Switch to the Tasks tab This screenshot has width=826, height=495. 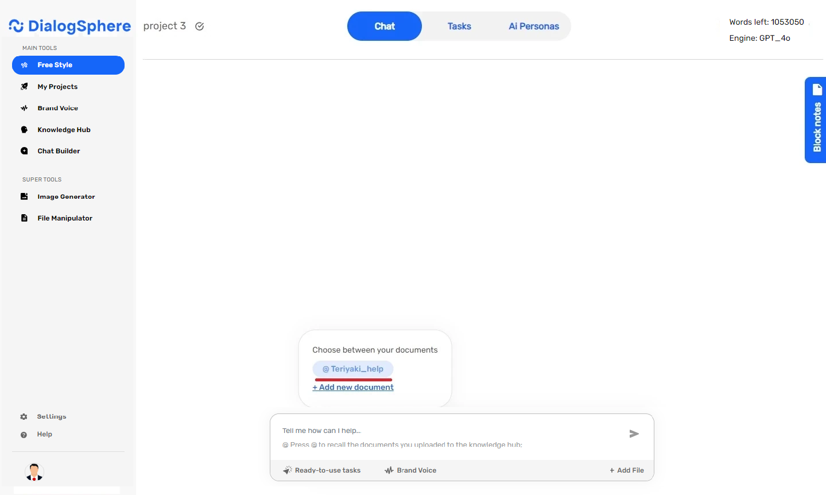(x=459, y=26)
